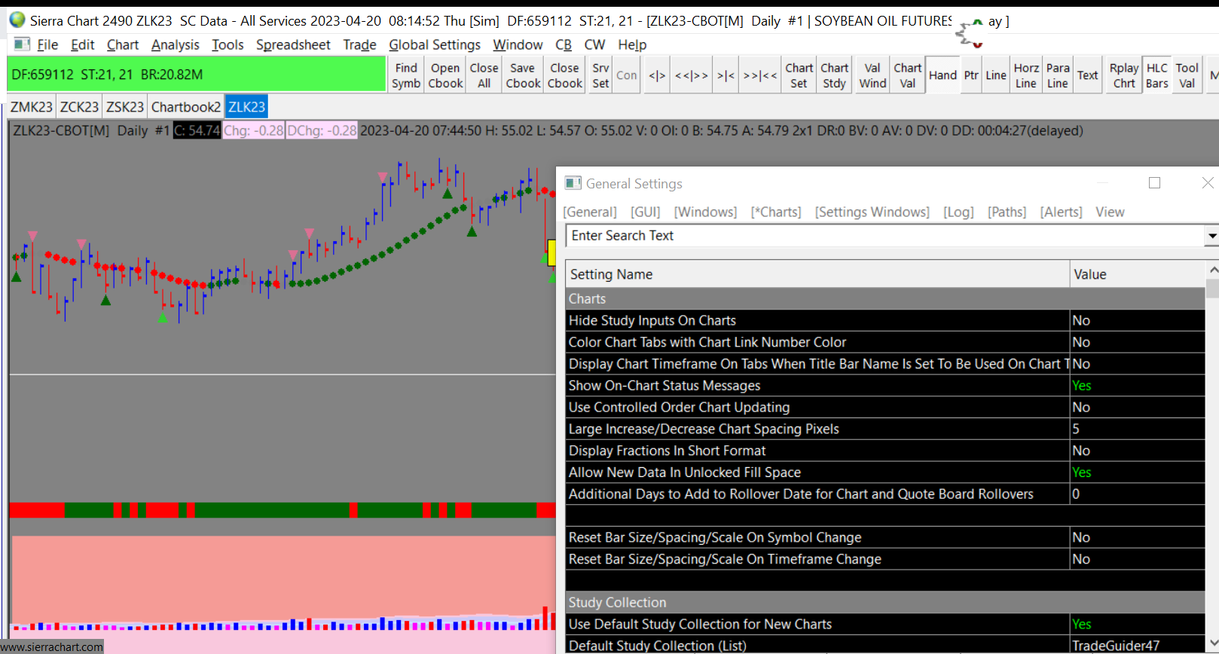Image resolution: width=1219 pixels, height=654 pixels.
Task: Select the Ptr pointer tool
Action: pos(971,75)
